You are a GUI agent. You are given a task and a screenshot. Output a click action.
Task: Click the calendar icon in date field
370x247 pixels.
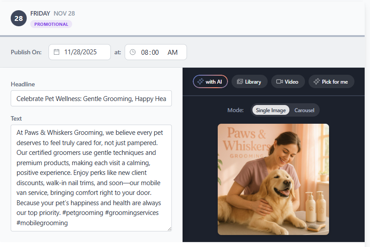click(x=57, y=52)
